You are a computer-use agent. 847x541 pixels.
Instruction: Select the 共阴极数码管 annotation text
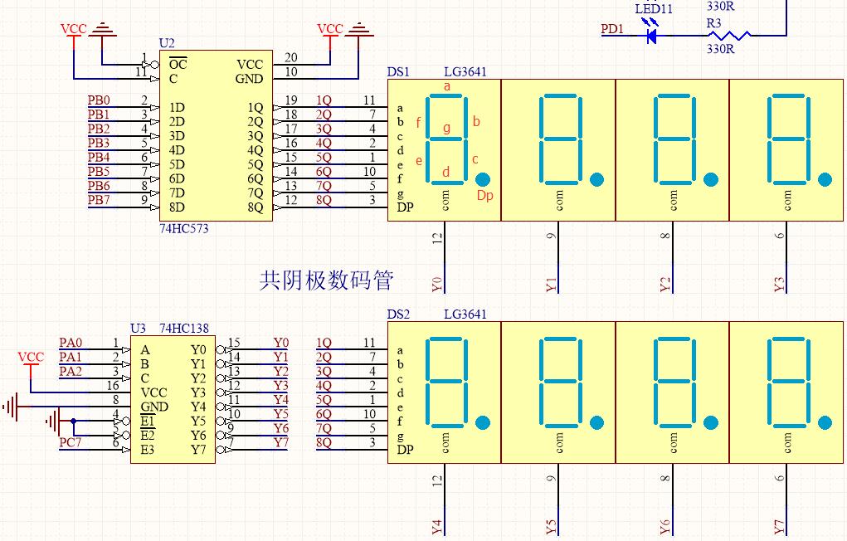tap(326, 280)
